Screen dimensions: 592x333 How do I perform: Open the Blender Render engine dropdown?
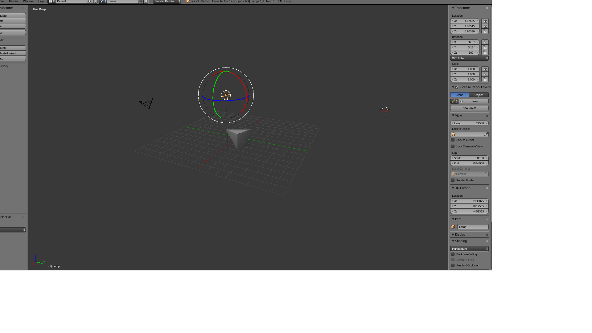[x=167, y=2]
